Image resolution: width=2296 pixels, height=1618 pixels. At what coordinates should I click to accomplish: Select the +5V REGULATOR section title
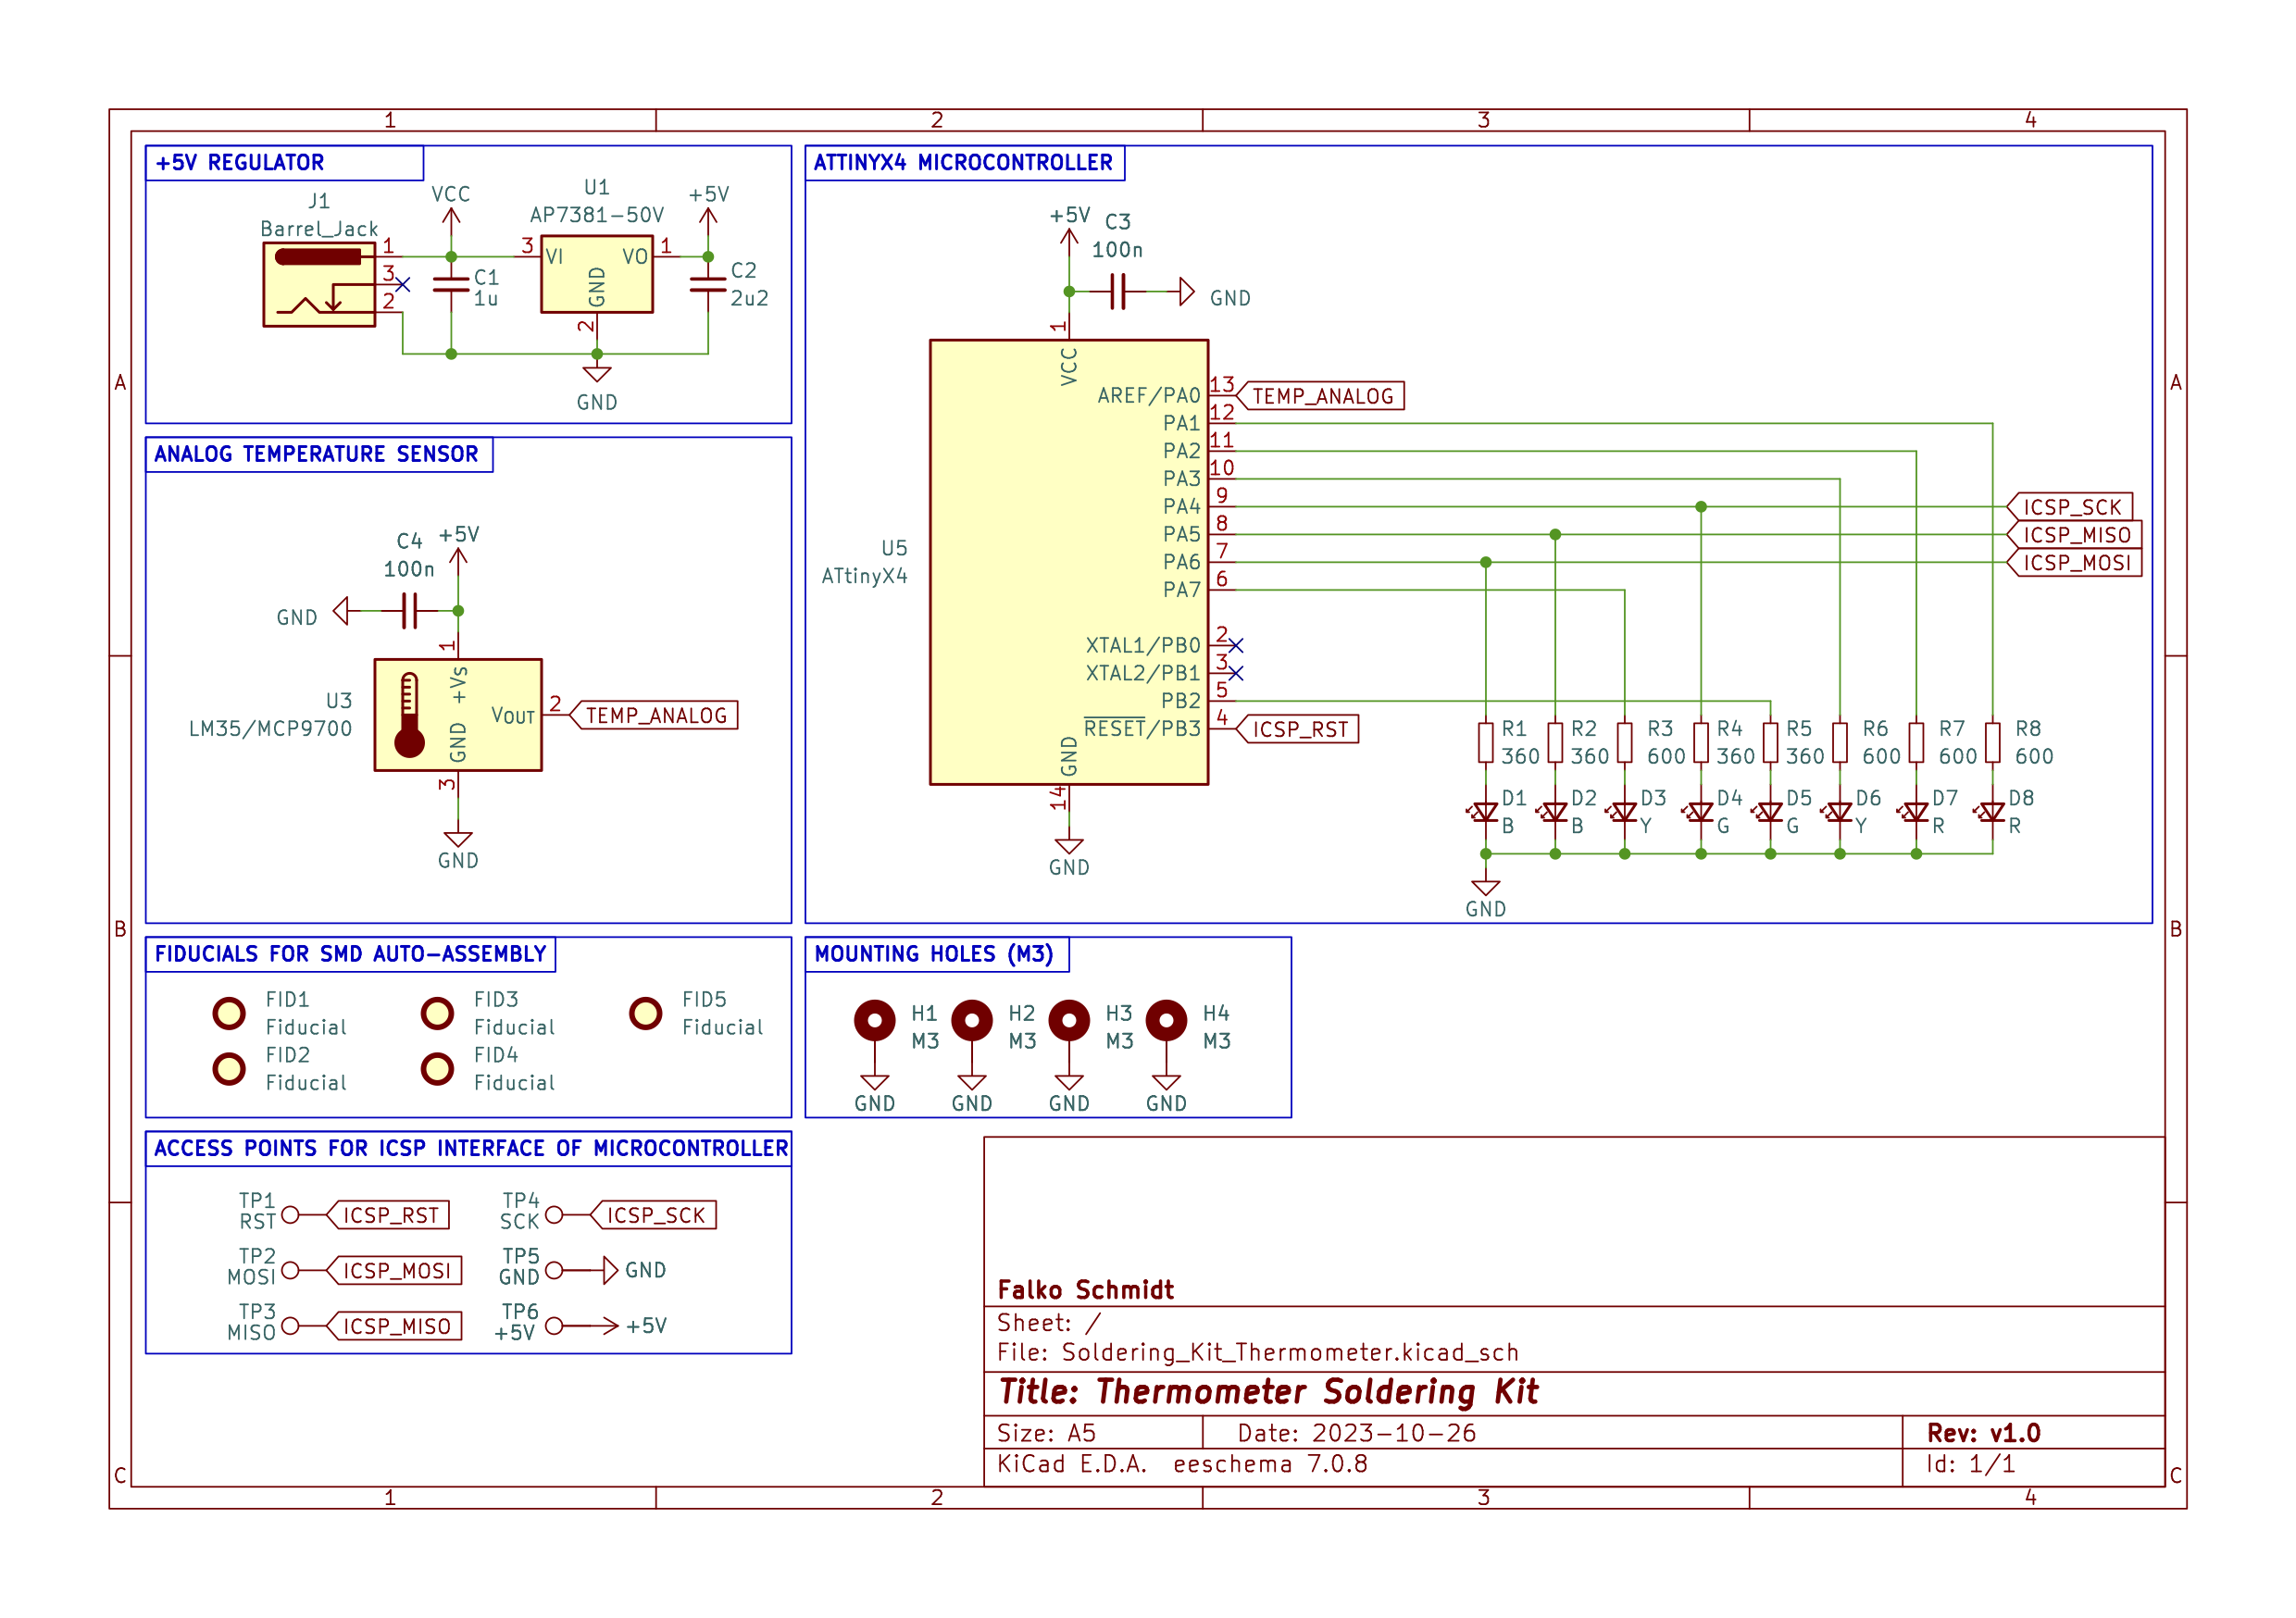pos(240,163)
